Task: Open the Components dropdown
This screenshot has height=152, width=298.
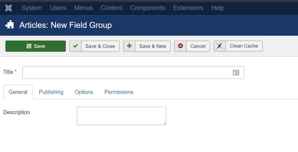Action: (x=148, y=8)
